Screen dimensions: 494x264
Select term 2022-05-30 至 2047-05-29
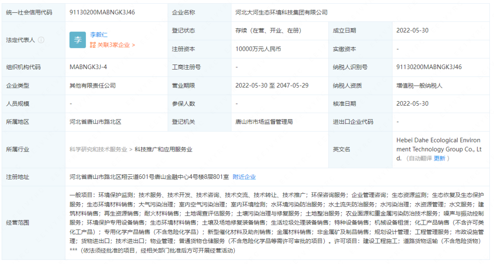pyautogui.click(x=272, y=86)
